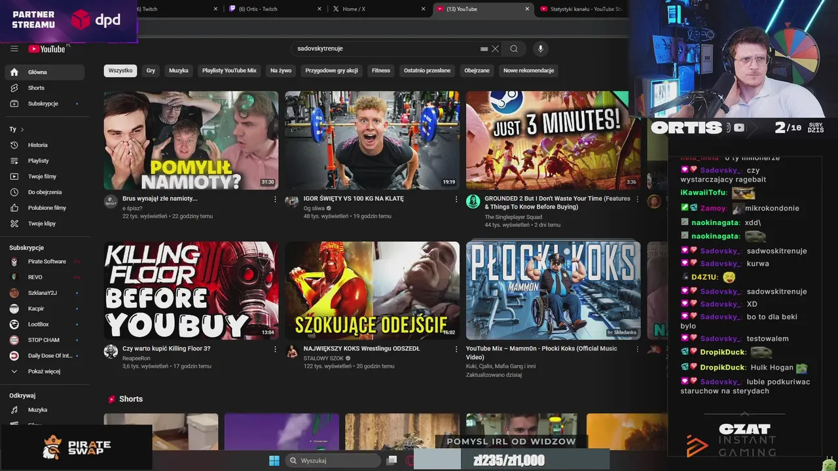838x471 pixels.
Task: Open more options for GROUNDED 2 video
Action: click(x=637, y=199)
